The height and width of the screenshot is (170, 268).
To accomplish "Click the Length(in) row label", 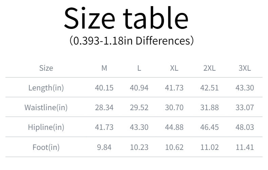I will click(x=46, y=88).
